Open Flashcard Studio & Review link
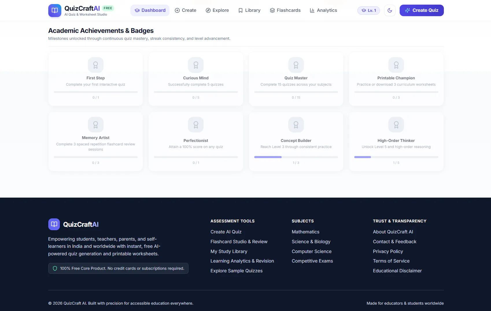 (x=239, y=241)
